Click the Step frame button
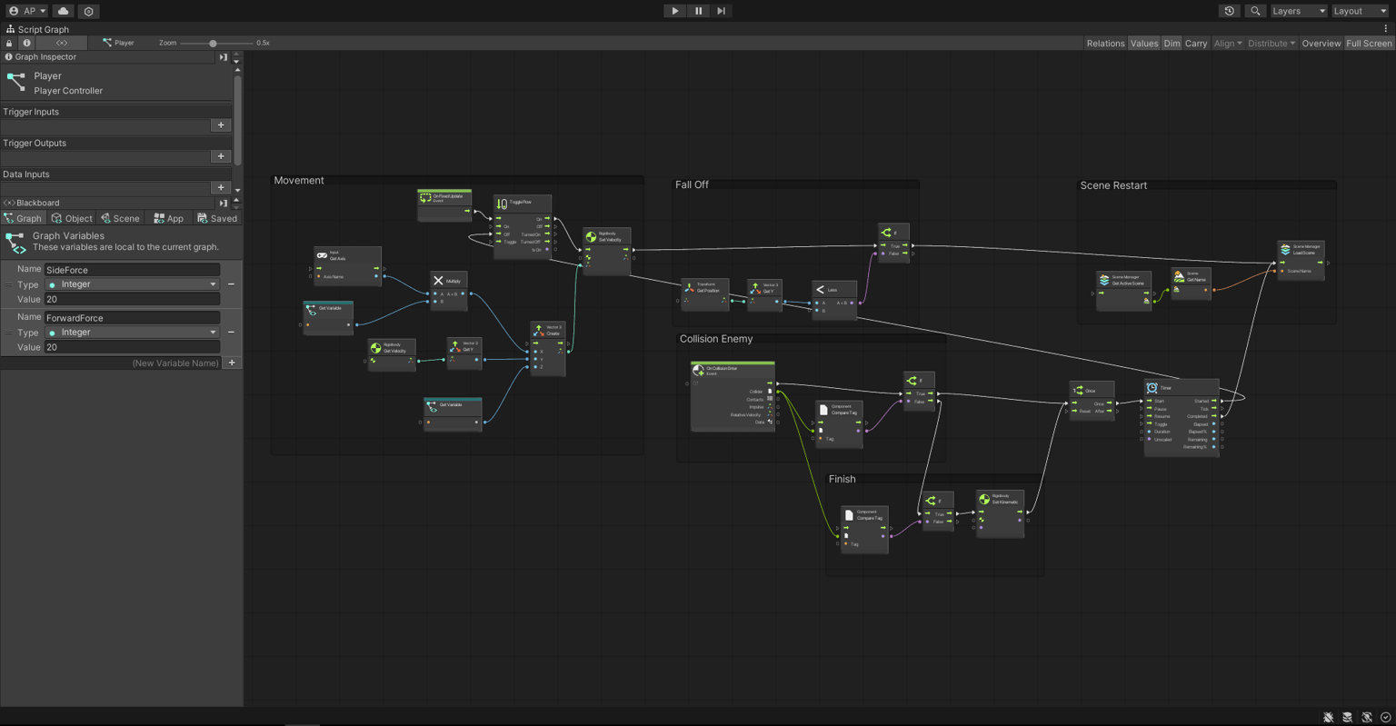 point(722,11)
